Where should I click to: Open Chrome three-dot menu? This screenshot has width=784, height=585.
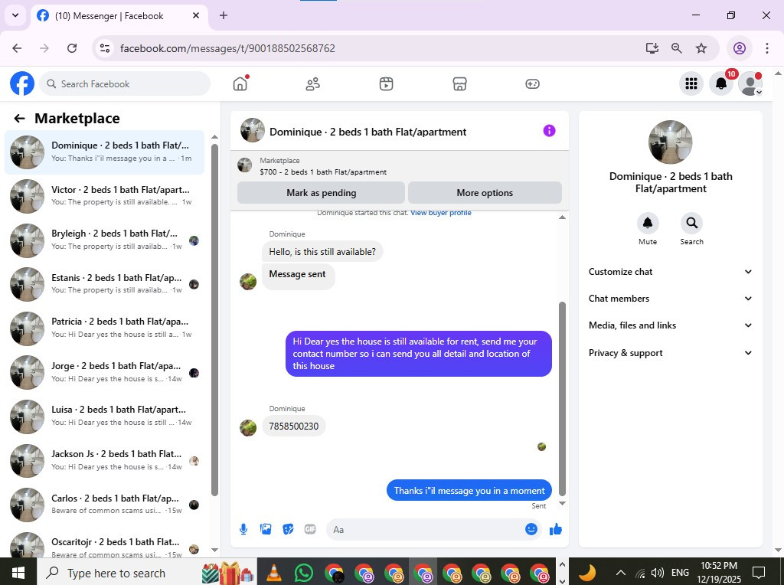[x=766, y=48]
